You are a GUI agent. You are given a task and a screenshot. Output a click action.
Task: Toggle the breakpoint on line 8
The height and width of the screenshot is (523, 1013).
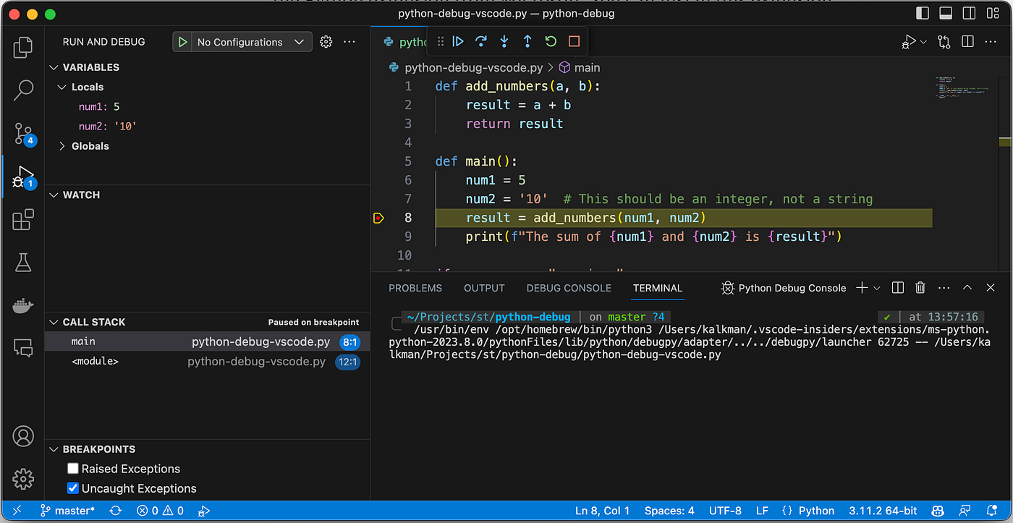tap(378, 218)
